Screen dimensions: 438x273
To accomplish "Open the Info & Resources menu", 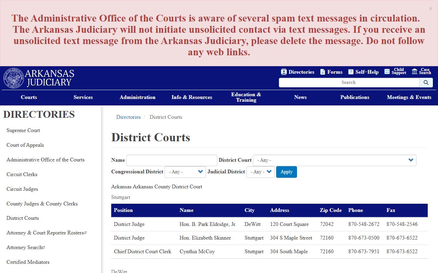I will 192,97.
